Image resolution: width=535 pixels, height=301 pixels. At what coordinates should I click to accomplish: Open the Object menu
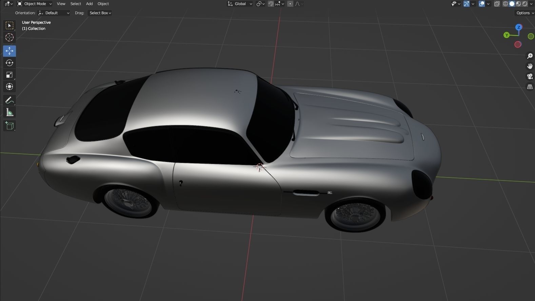103,4
